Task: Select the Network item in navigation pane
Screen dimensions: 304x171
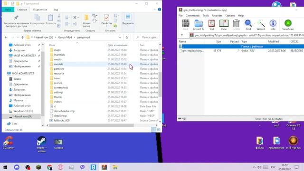Action: tap(14, 123)
